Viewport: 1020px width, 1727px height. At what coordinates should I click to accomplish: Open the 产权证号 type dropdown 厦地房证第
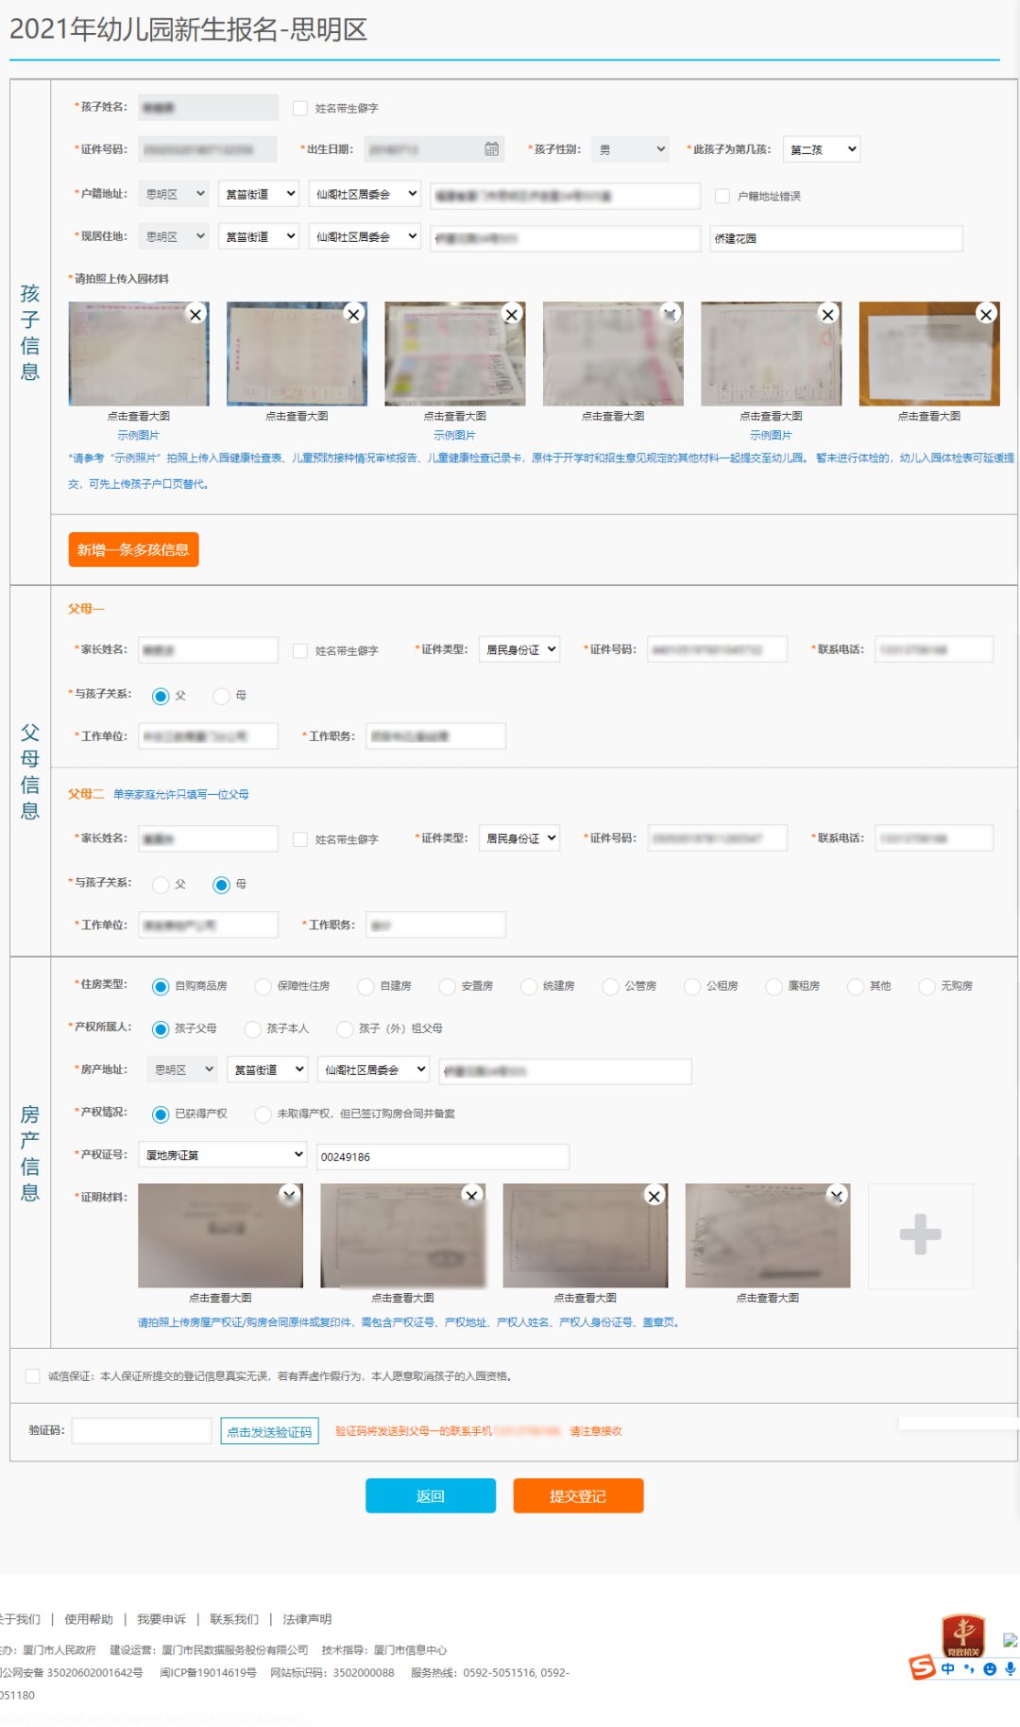pyautogui.click(x=223, y=1155)
